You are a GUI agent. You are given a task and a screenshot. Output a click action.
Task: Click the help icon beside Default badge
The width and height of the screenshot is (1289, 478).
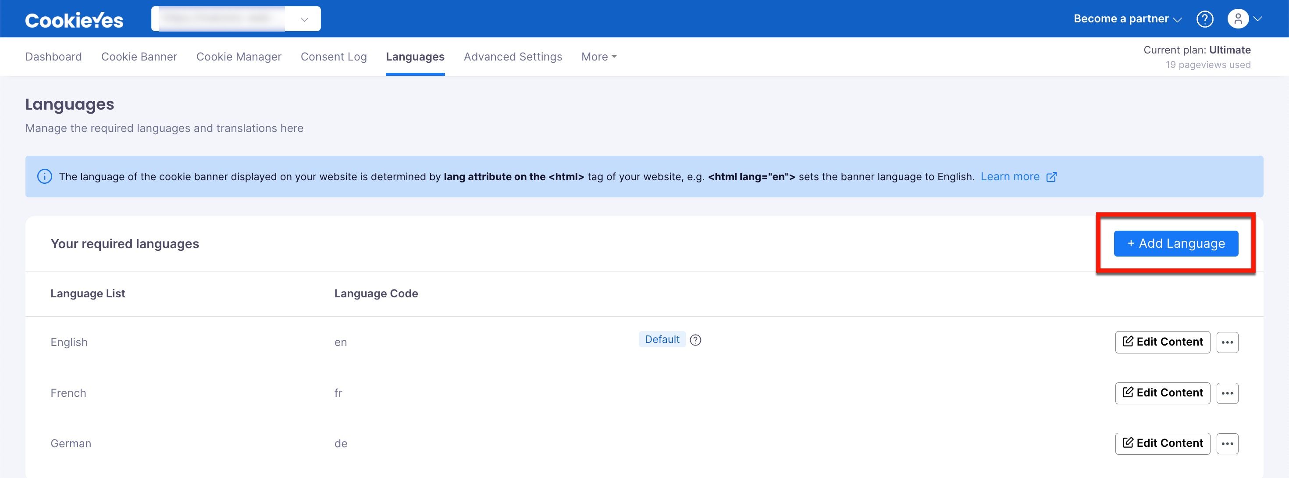695,340
